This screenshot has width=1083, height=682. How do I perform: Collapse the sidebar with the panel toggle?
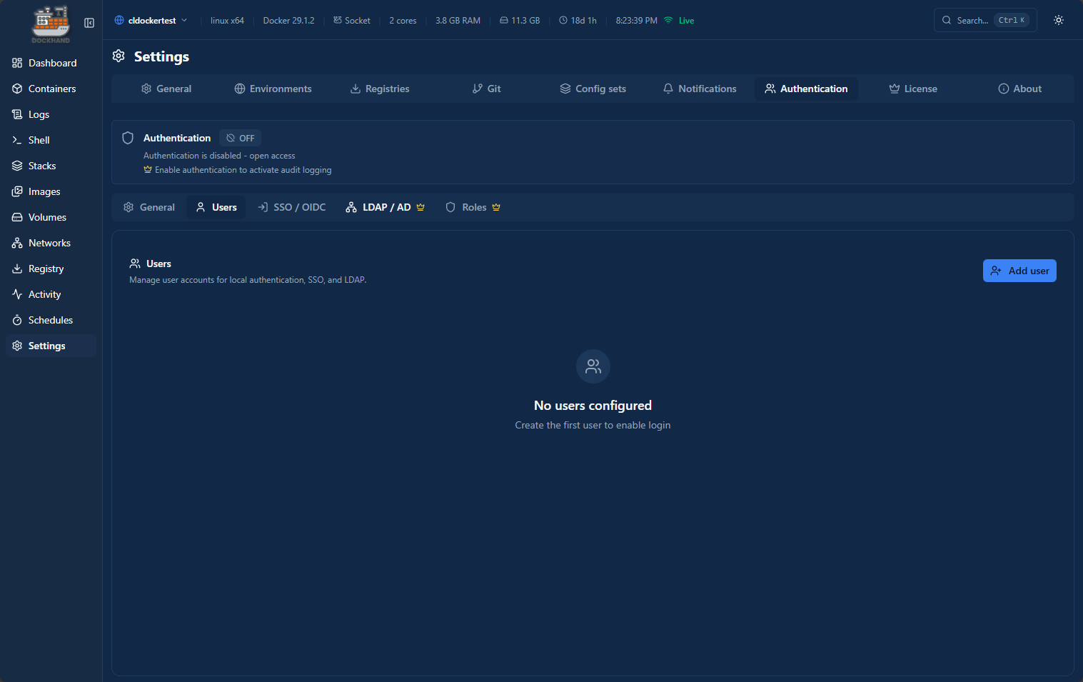click(x=89, y=22)
